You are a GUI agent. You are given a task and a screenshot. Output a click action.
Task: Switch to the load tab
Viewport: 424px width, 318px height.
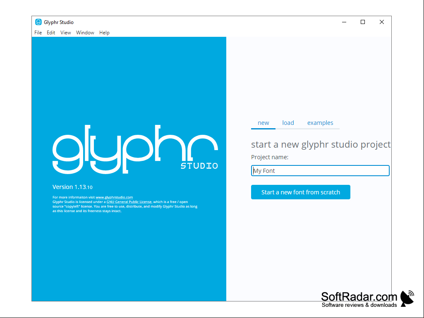pos(288,123)
